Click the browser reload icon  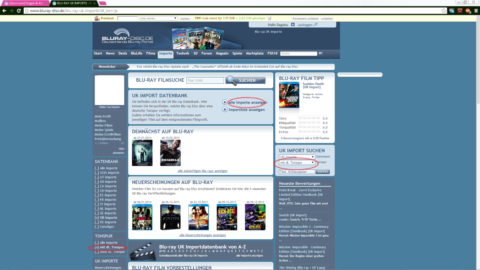(19, 10)
